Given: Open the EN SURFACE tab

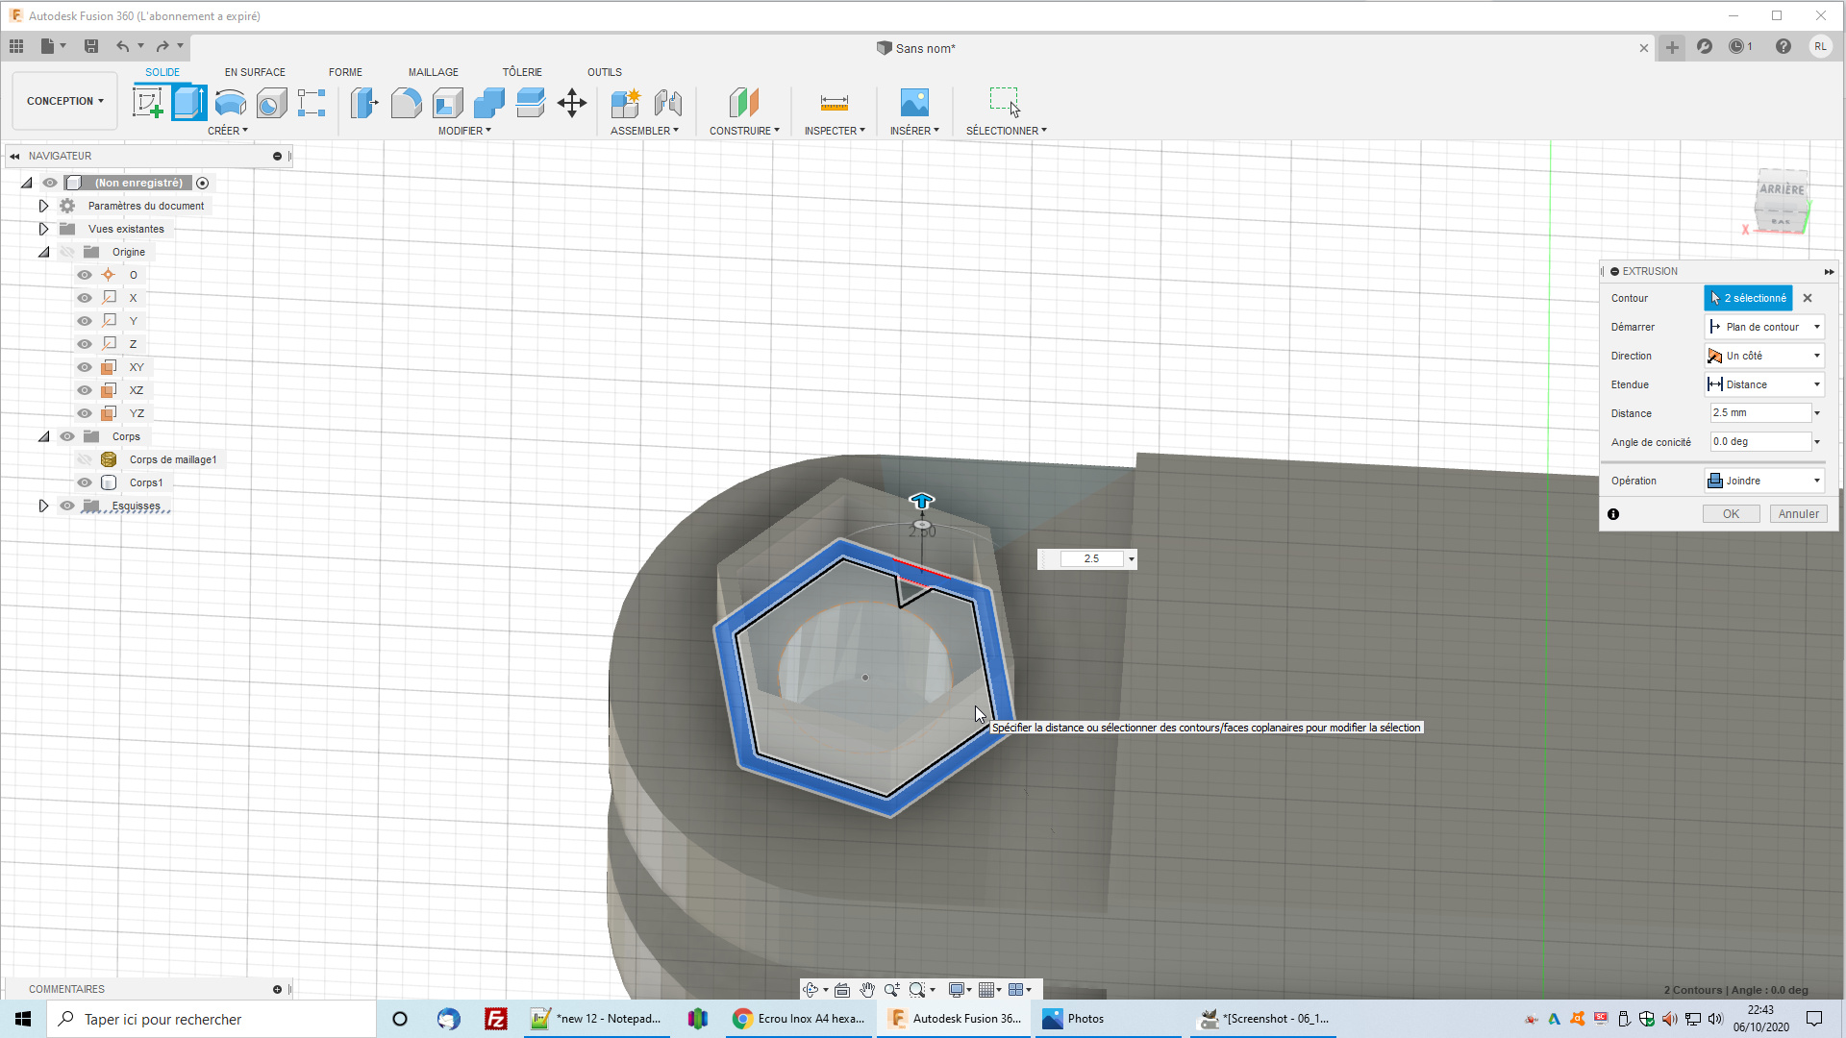Looking at the screenshot, I should [255, 72].
